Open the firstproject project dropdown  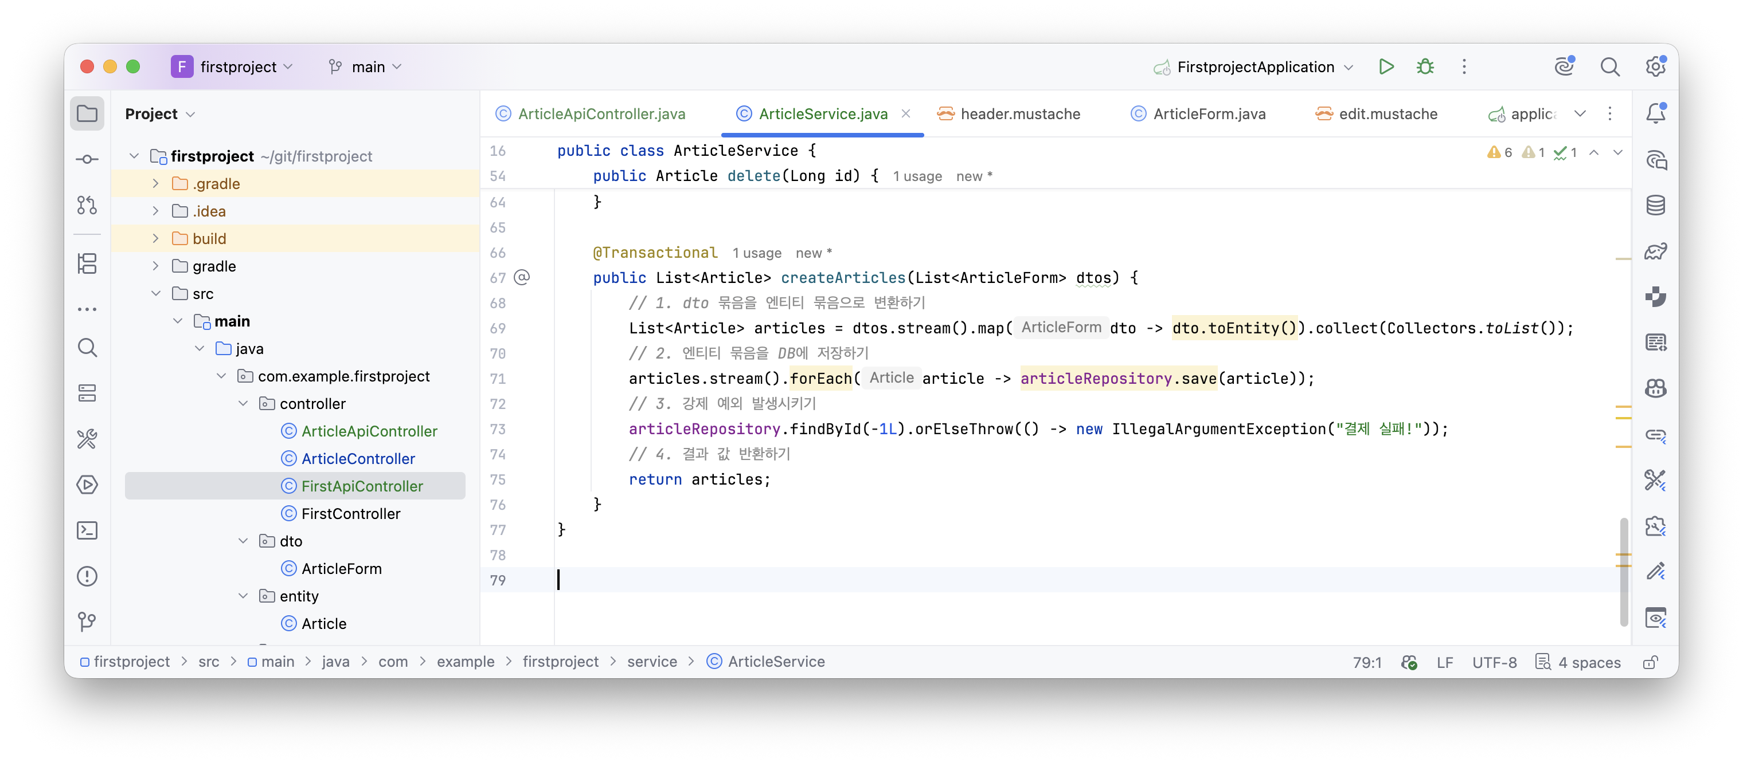pyautogui.click(x=233, y=66)
